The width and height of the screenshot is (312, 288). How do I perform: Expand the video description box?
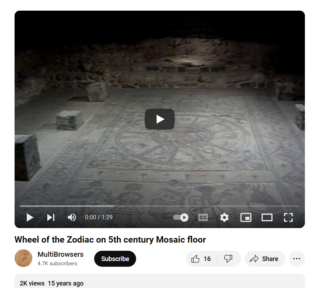pyautogui.click(x=160, y=281)
